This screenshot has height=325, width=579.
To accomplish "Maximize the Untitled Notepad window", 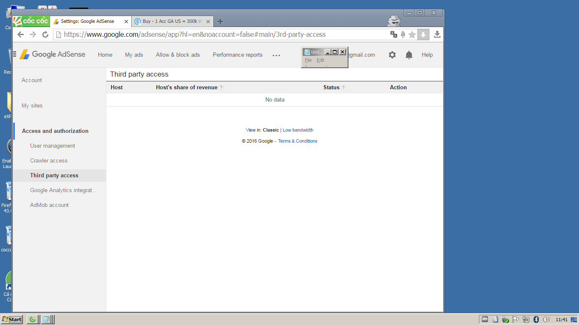I will click(335, 52).
